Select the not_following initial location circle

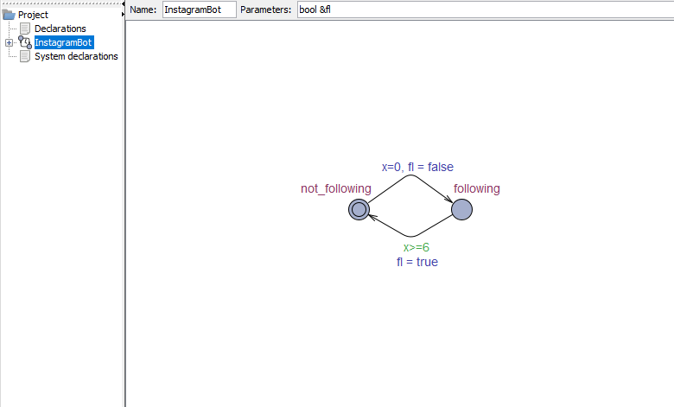[x=359, y=209]
